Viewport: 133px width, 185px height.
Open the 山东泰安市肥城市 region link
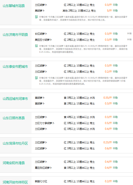(x=15, y=67)
